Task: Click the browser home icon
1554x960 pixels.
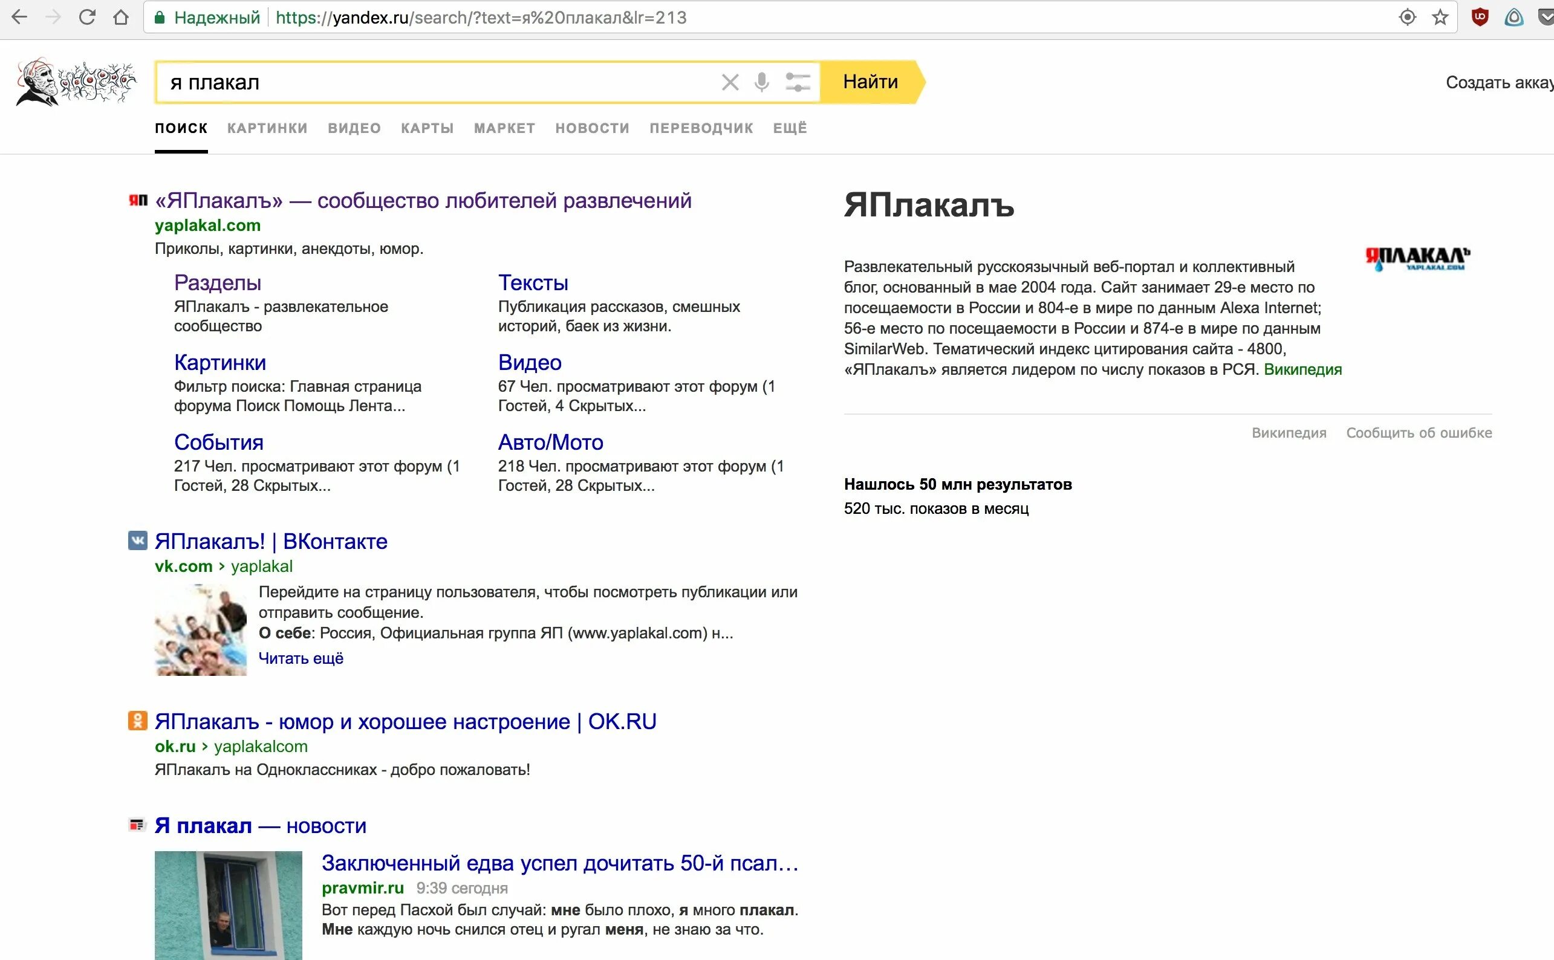Action: (121, 17)
